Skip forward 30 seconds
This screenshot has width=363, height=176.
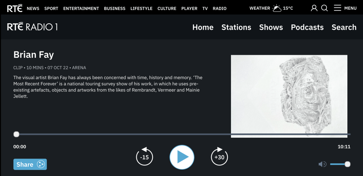(x=219, y=157)
